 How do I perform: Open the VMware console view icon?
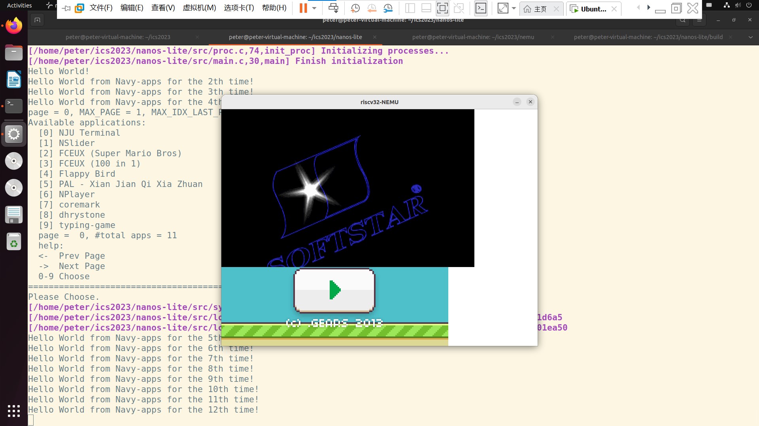click(x=481, y=8)
